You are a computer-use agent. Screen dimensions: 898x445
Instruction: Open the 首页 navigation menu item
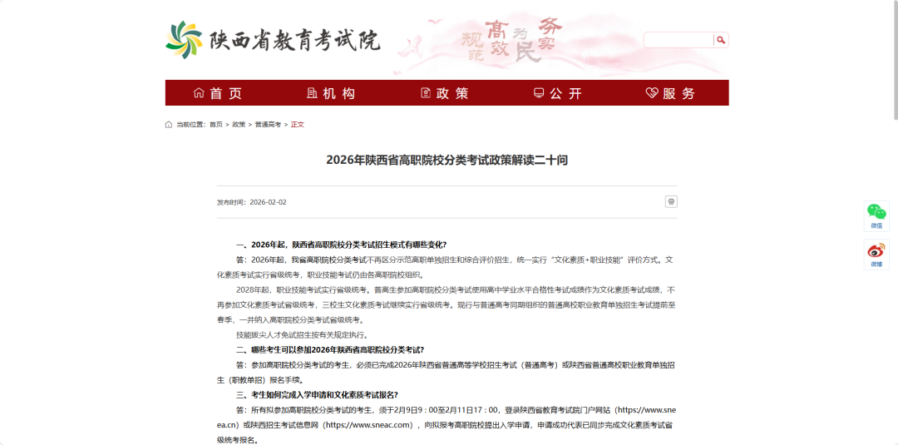click(x=218, y=93)
